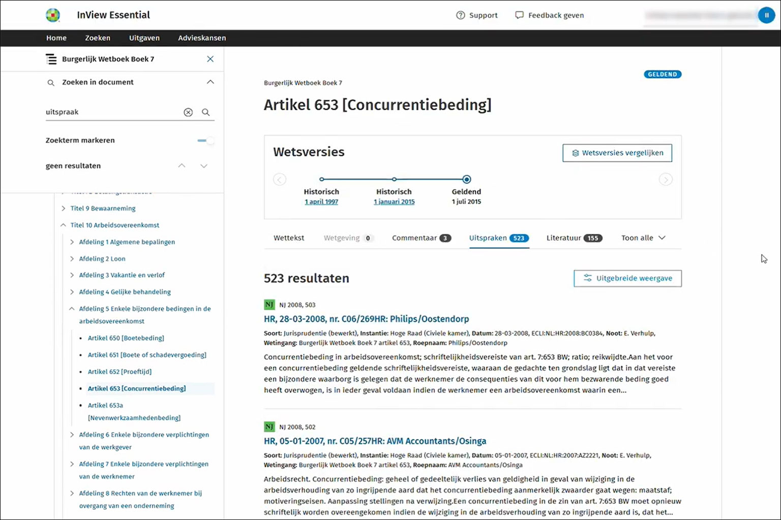This screenshot has width=781, height=520.
Task: Expand Afdeling 2 Loon
Action: tap(72, 258)
